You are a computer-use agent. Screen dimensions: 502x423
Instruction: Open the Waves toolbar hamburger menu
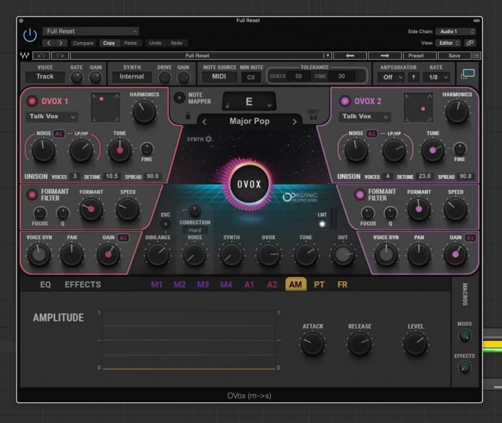(x=476, y=56)
